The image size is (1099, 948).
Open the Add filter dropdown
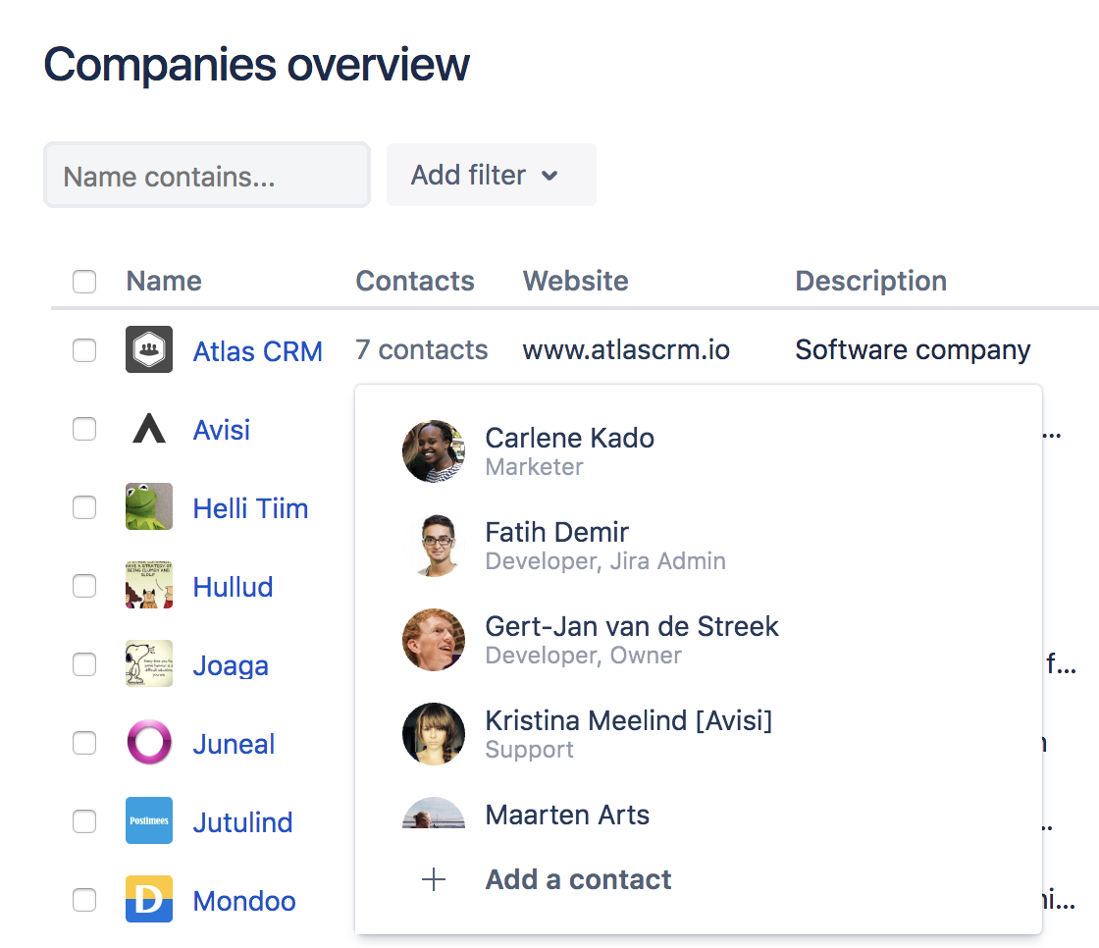point(491,176)
